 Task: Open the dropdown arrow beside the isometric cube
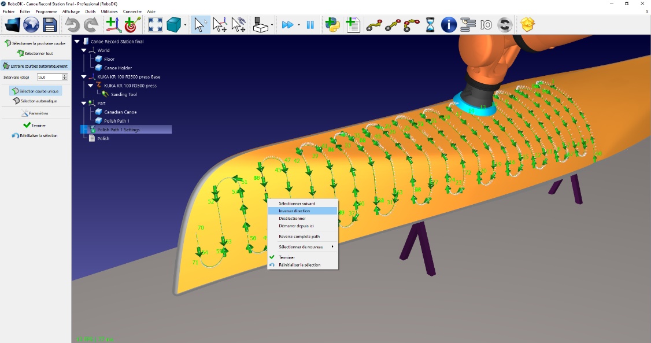[185, 25]
